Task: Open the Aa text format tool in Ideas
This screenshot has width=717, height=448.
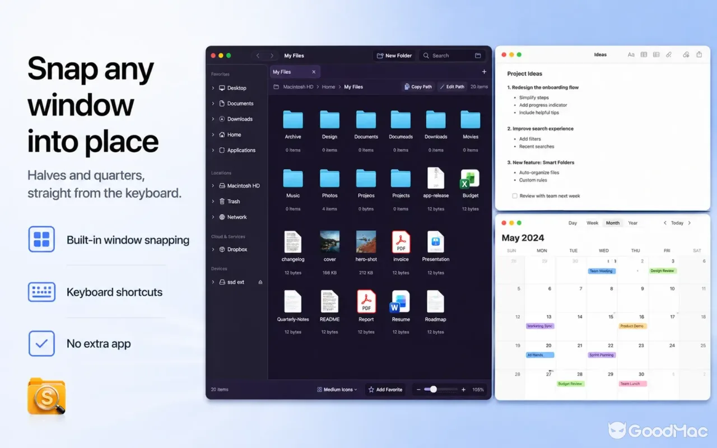Action: pyautogui.click(x=631, y=55)
